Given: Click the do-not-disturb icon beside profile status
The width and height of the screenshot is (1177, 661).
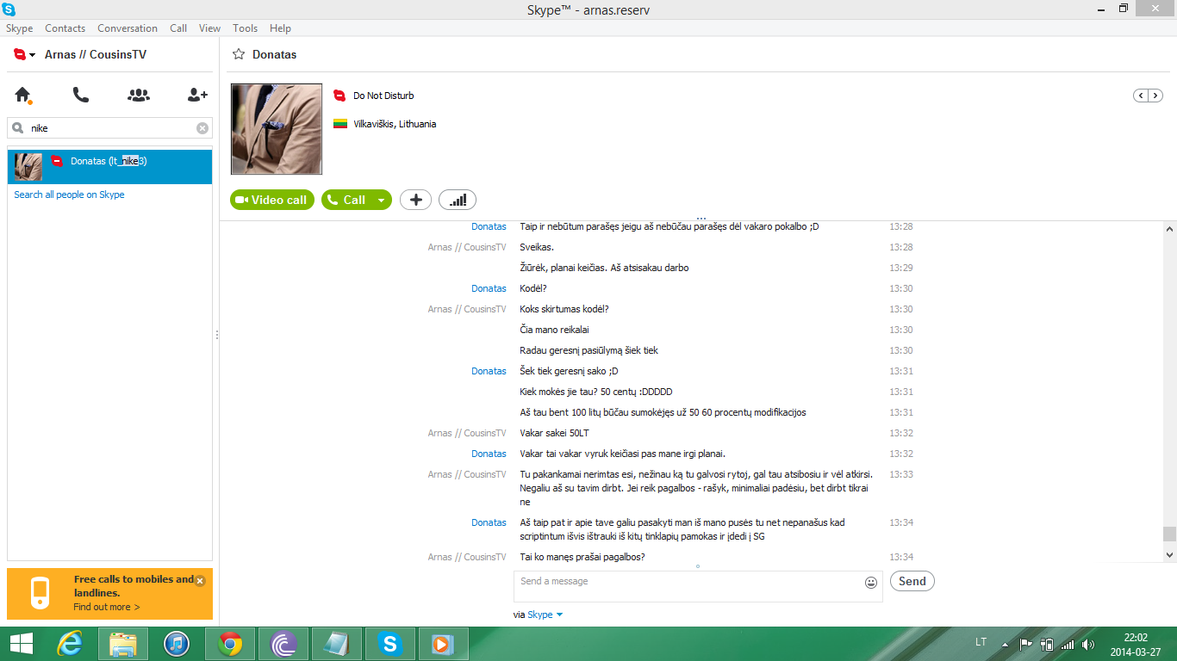Looking at the screenshot, I should point(339,96).
